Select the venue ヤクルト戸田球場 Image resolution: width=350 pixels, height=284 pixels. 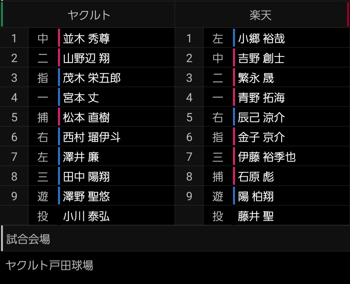click(x=49, y=265)
